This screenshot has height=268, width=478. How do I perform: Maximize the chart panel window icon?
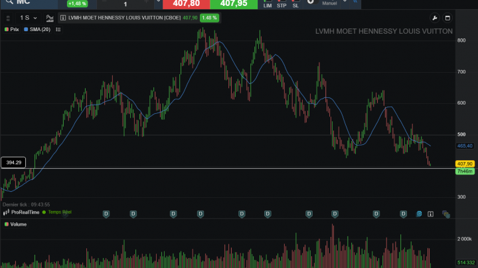click(447, 18)
